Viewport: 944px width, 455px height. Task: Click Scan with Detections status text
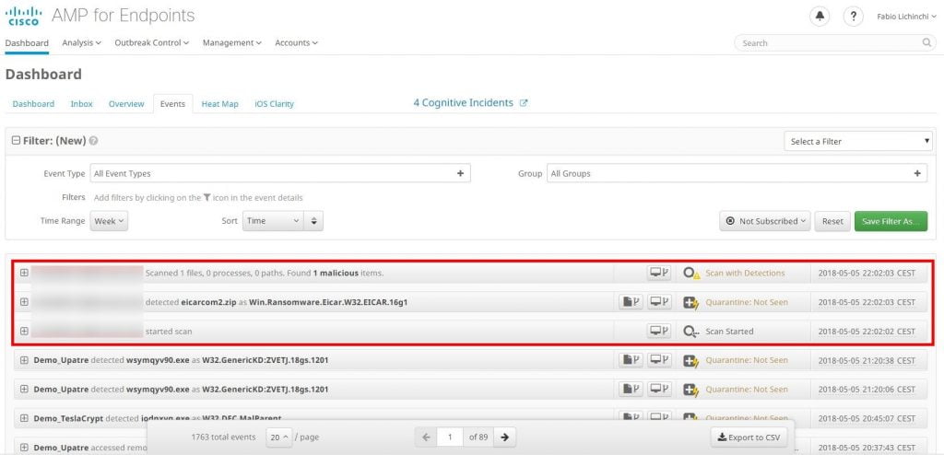coord(745,274)
